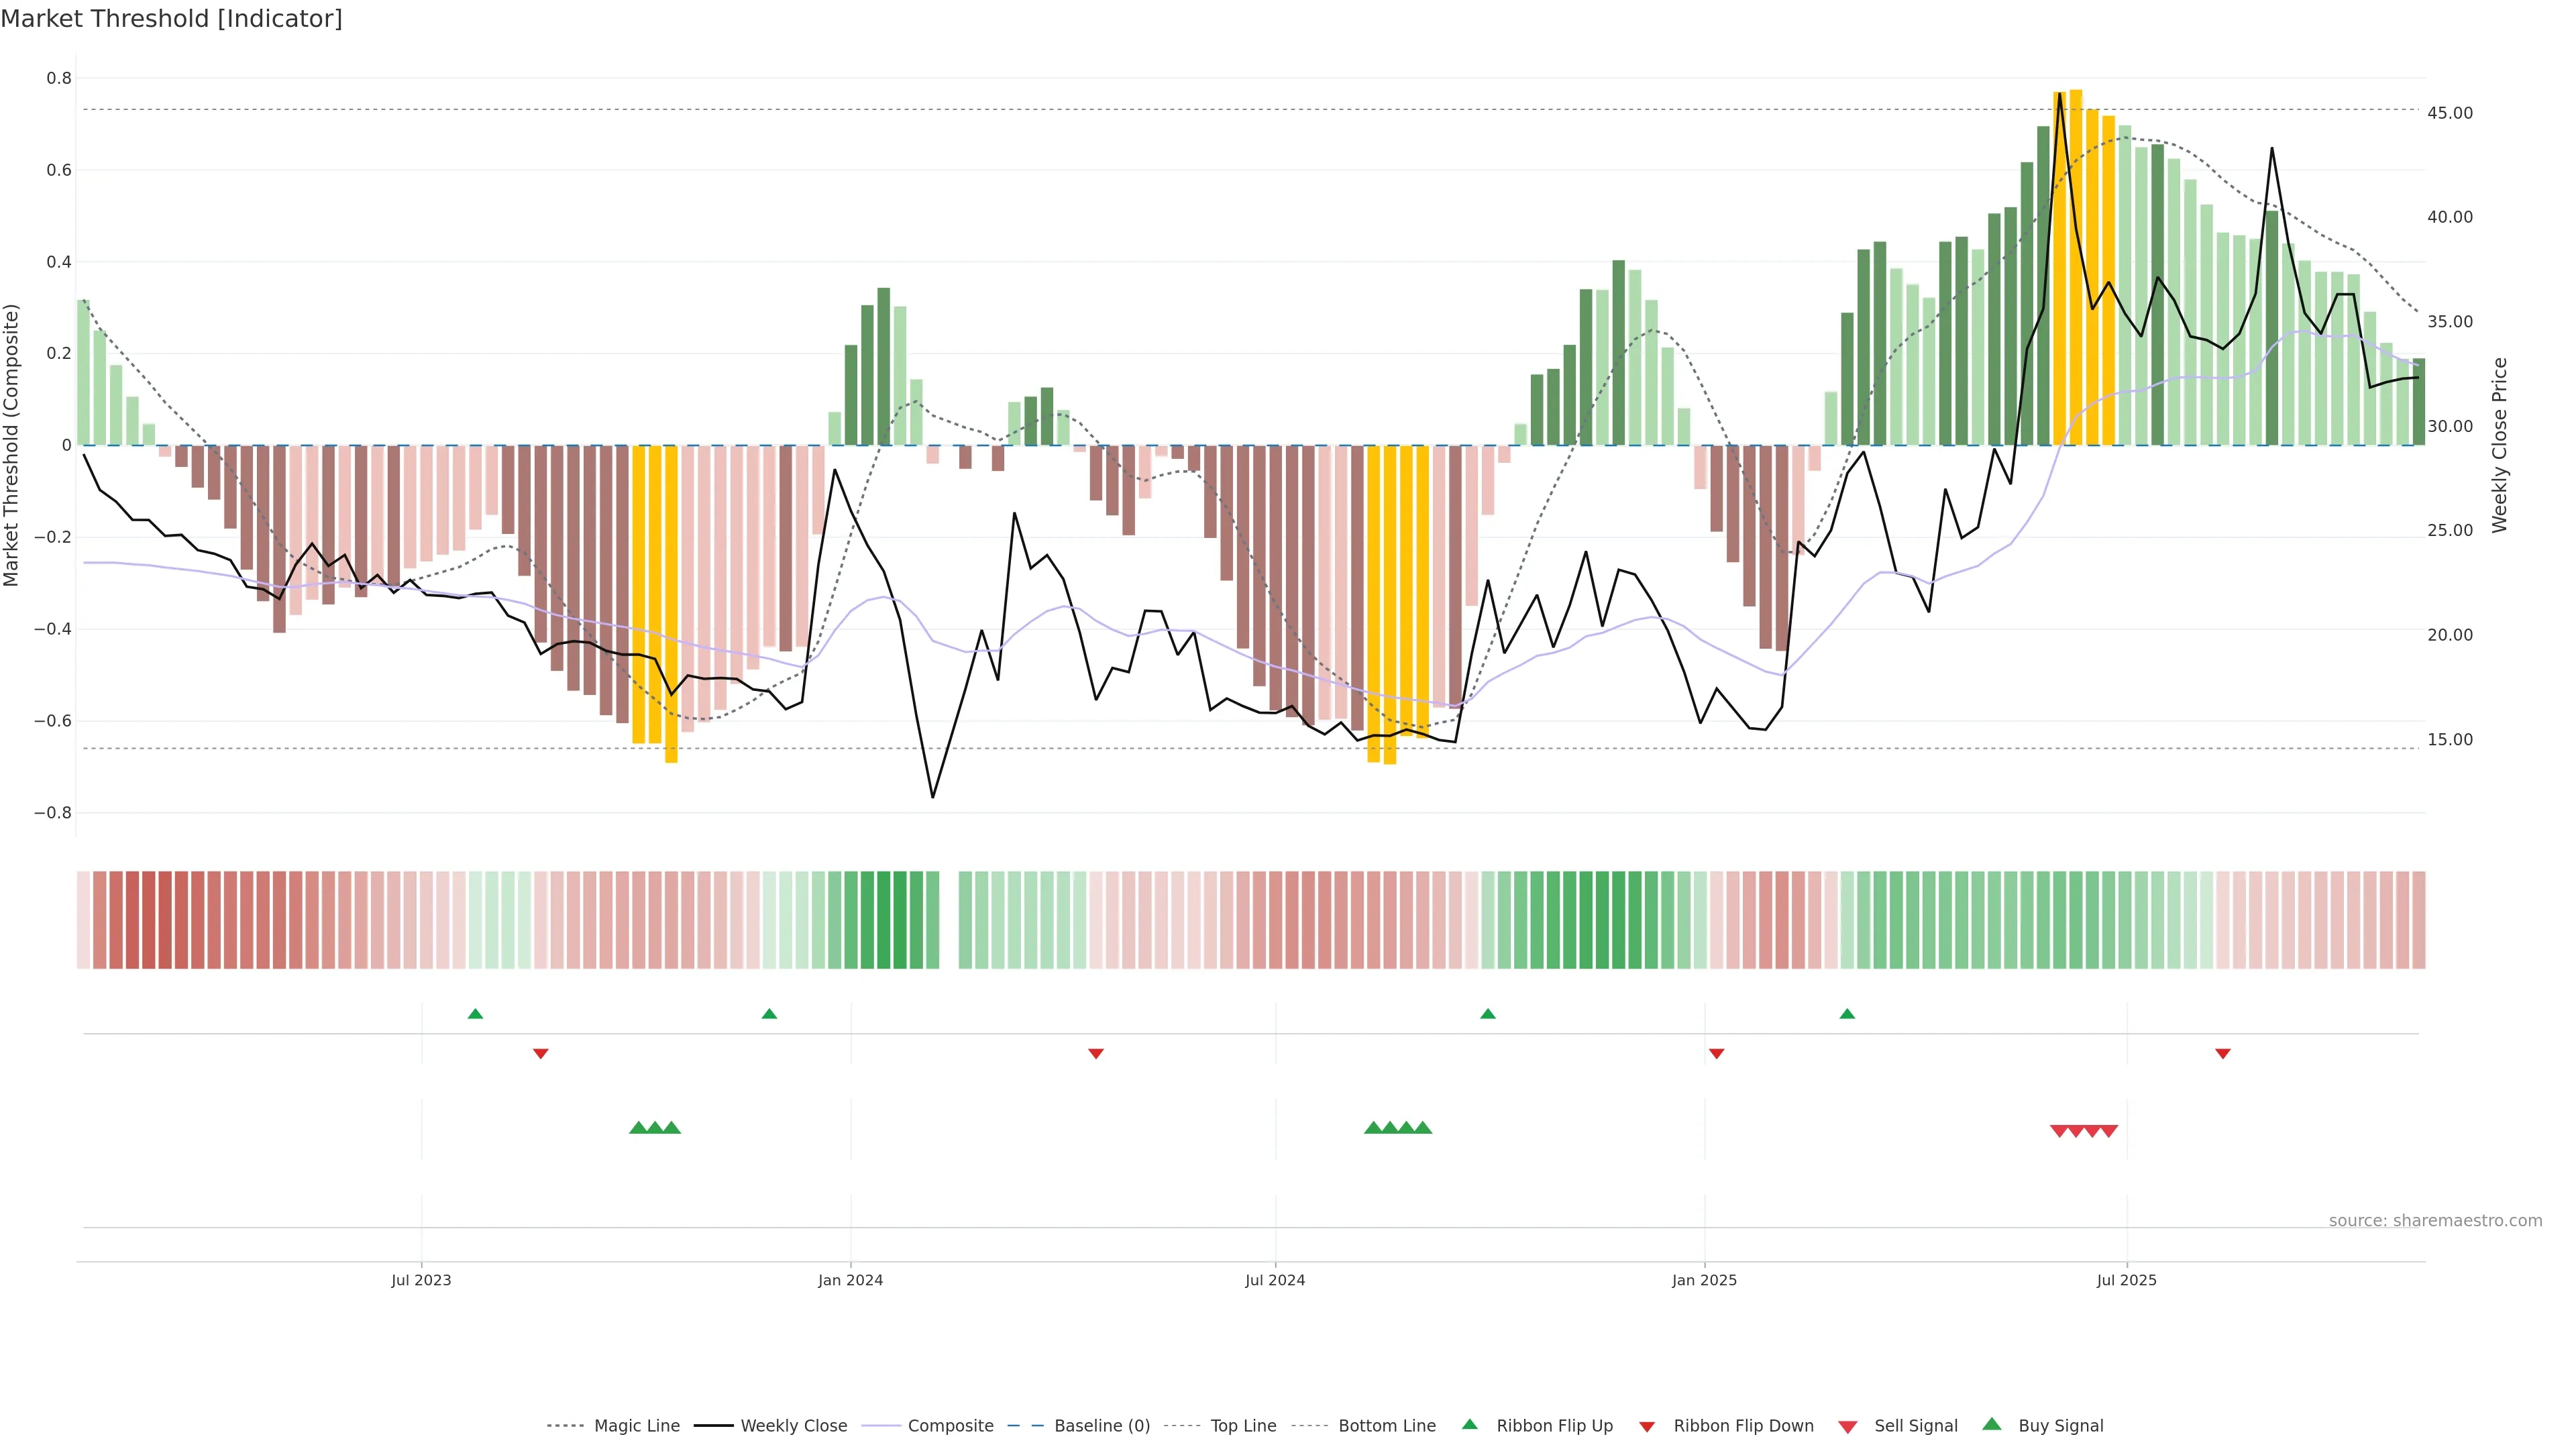Toggle the Composite legend entry
The width and height of the screenshot is (2576, 1449).
(950, 1426)
